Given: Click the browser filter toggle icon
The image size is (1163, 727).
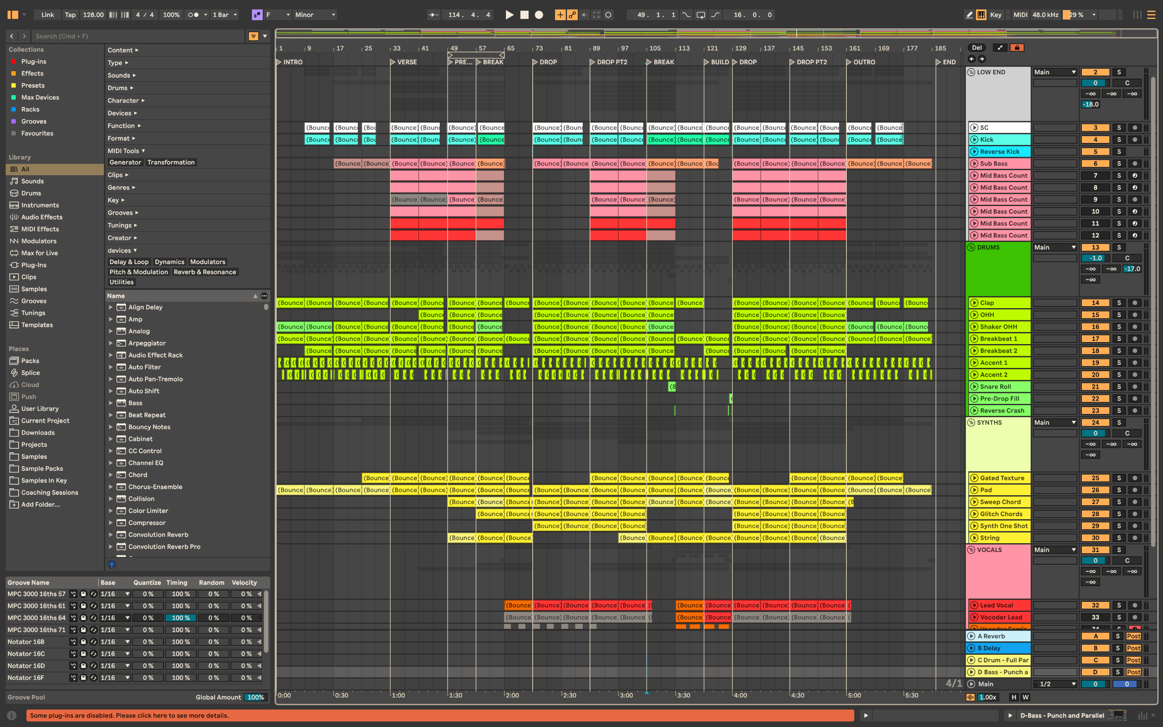Looking at the screenshot, I should 253,36.
